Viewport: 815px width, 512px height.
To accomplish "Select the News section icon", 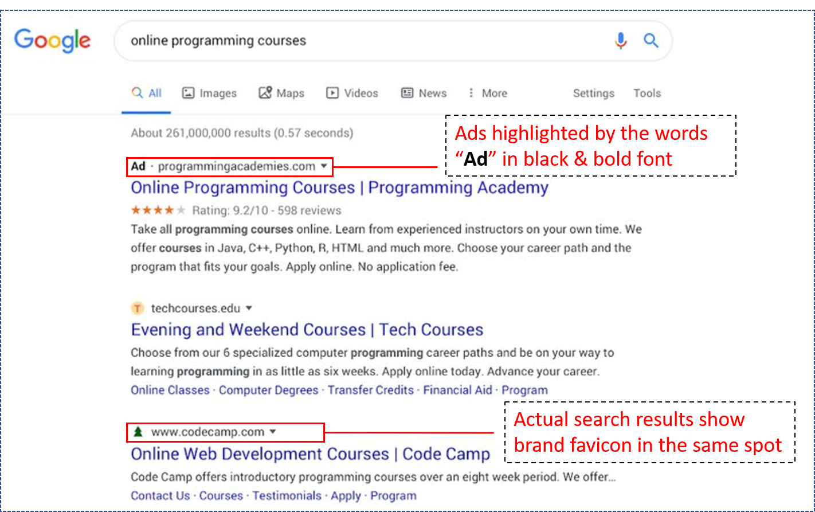I will [407, 92].
